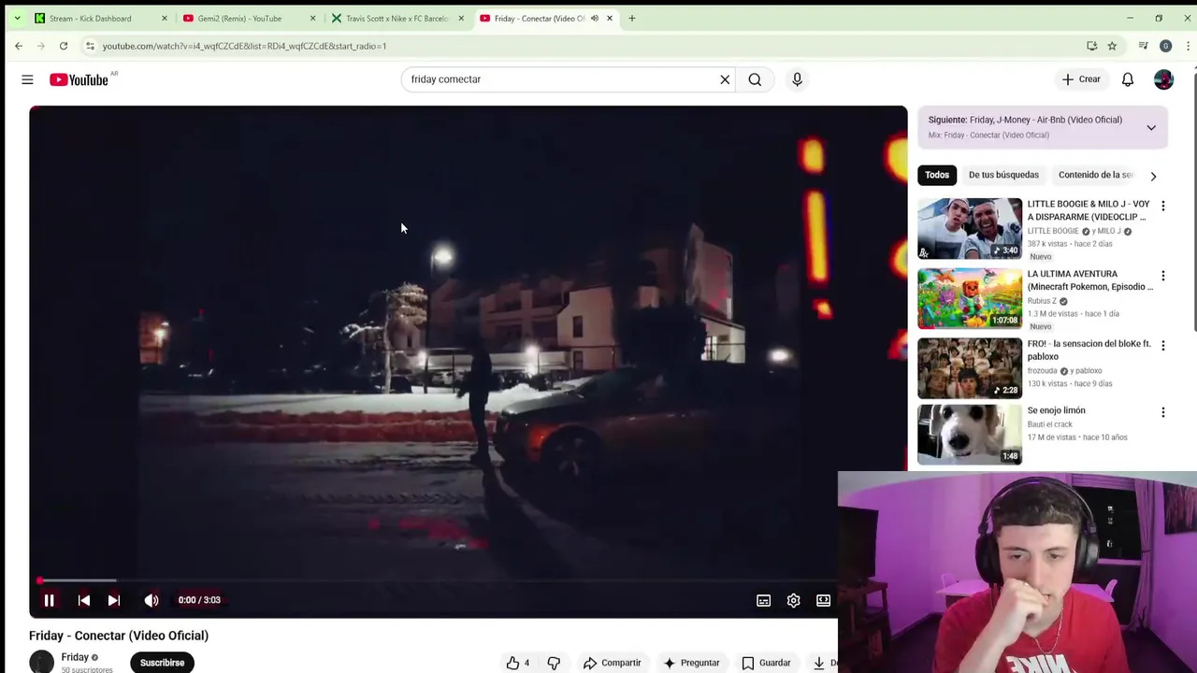Image resolution: width=1197 pixels, height=673 pixels.
Task: Switch to Stream - Kick Dashboard tab
Action: (x=90, y=19)
